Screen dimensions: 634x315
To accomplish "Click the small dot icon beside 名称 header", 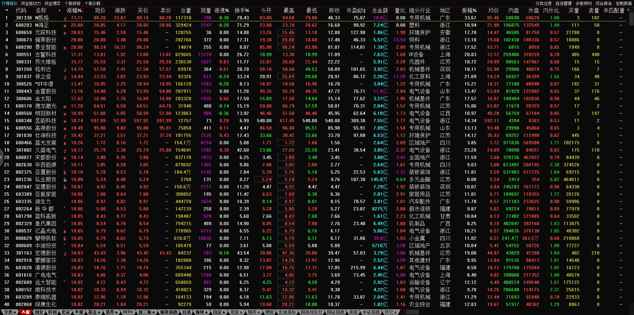I will point(60,10).
